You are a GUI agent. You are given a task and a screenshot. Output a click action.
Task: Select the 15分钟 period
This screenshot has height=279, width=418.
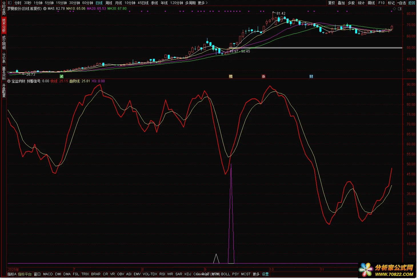click(x=61, y=3)
